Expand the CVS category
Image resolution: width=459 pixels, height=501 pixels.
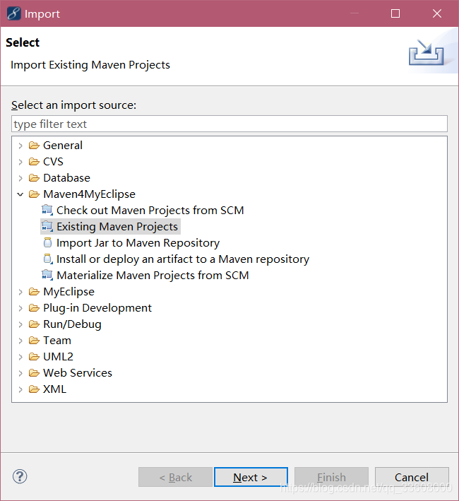pos(20,162)
